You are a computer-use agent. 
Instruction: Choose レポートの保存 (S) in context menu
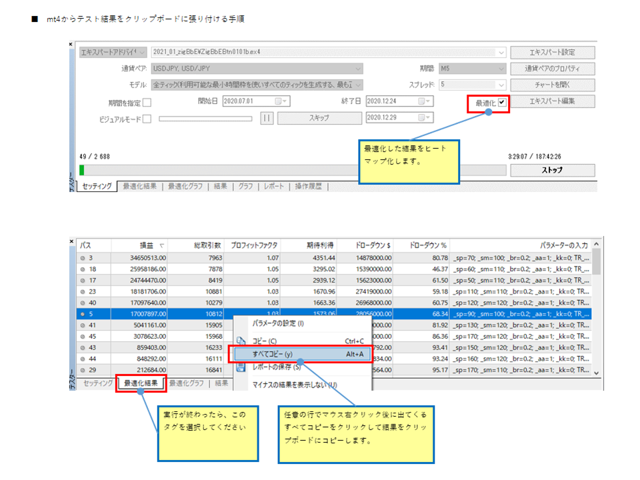tap(303, 367)
